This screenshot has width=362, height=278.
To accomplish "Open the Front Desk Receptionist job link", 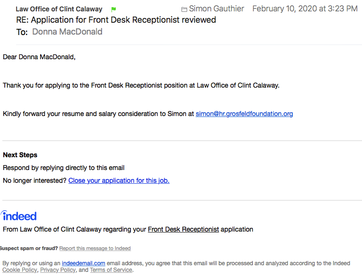I will point(183,229).
